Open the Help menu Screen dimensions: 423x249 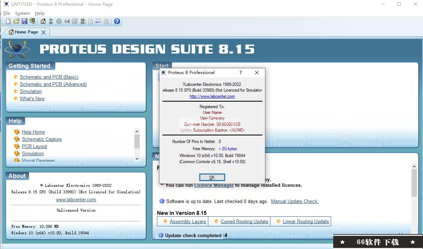point(39,13)
